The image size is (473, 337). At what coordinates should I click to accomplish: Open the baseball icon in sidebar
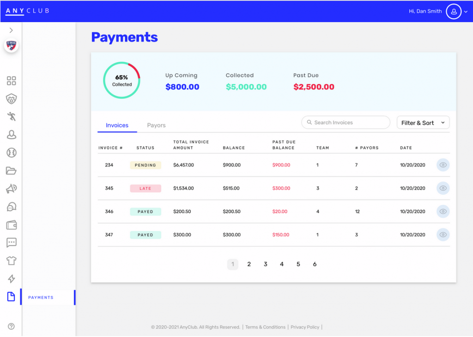tap(11, 153)
